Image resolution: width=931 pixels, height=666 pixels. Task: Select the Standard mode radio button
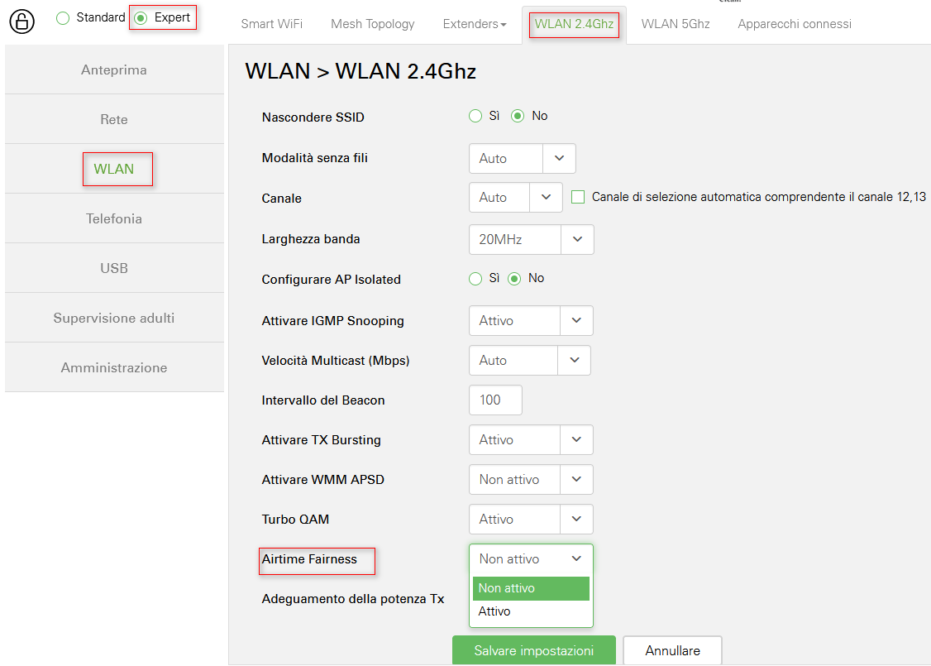pos(63,18)
